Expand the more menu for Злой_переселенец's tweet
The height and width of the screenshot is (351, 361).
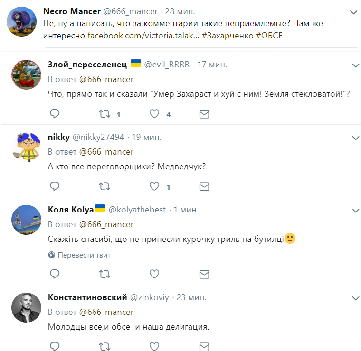point(356,65)
